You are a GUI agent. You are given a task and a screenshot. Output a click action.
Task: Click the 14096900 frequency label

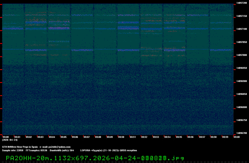tap(242, 81)
